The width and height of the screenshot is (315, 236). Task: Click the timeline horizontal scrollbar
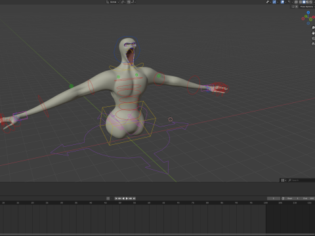tap(157, 235)
